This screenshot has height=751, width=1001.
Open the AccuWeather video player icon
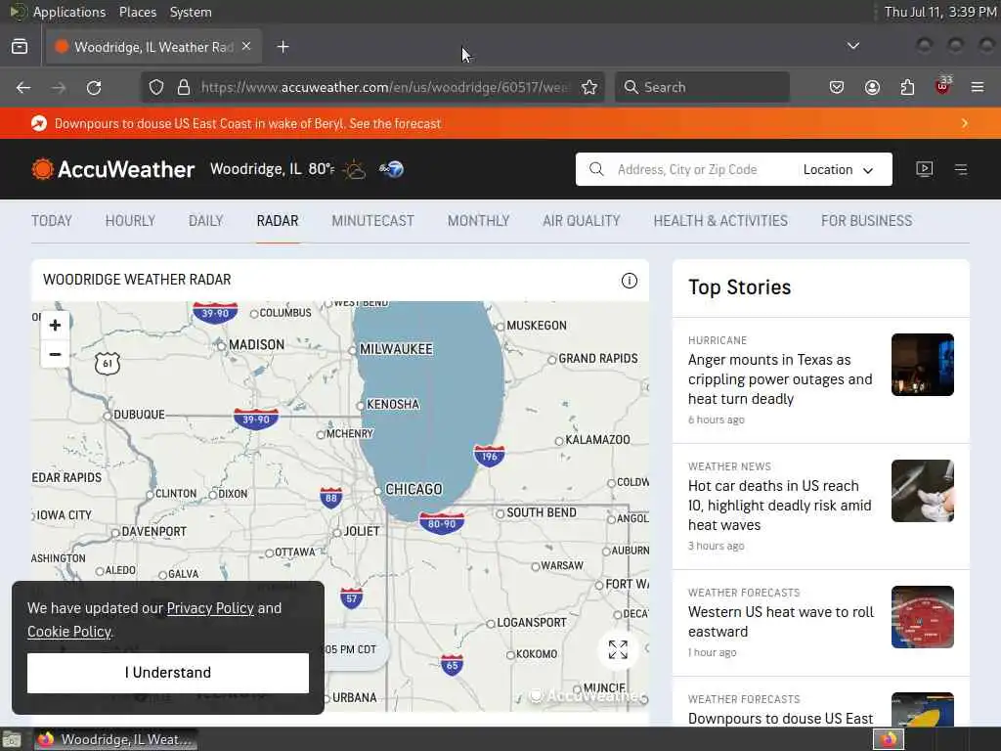(925, 169)
